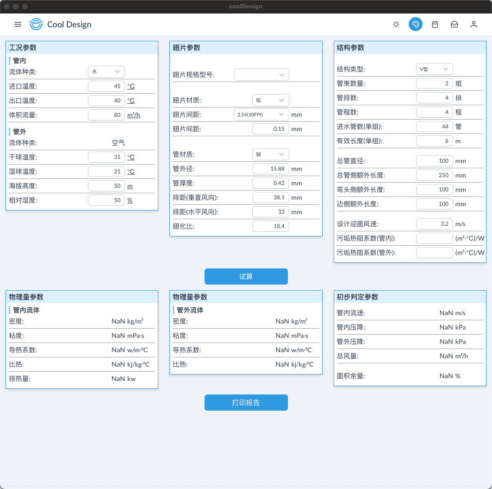Click the 试算 button

pyautogui.click(x=246, y=277)
